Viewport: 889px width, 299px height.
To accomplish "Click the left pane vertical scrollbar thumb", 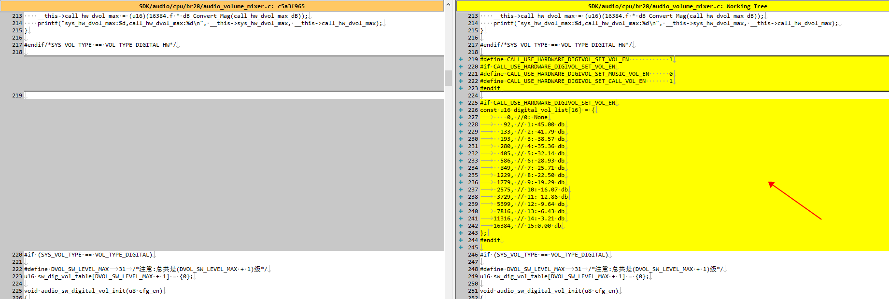I will pos(449,78).
